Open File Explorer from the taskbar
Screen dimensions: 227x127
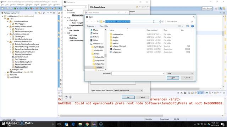click(80, 124)
